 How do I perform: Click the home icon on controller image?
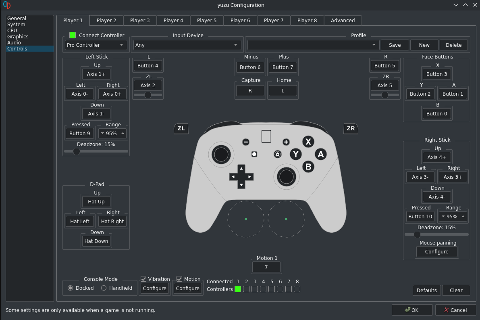pyautogui.click(x=278, y=154)
